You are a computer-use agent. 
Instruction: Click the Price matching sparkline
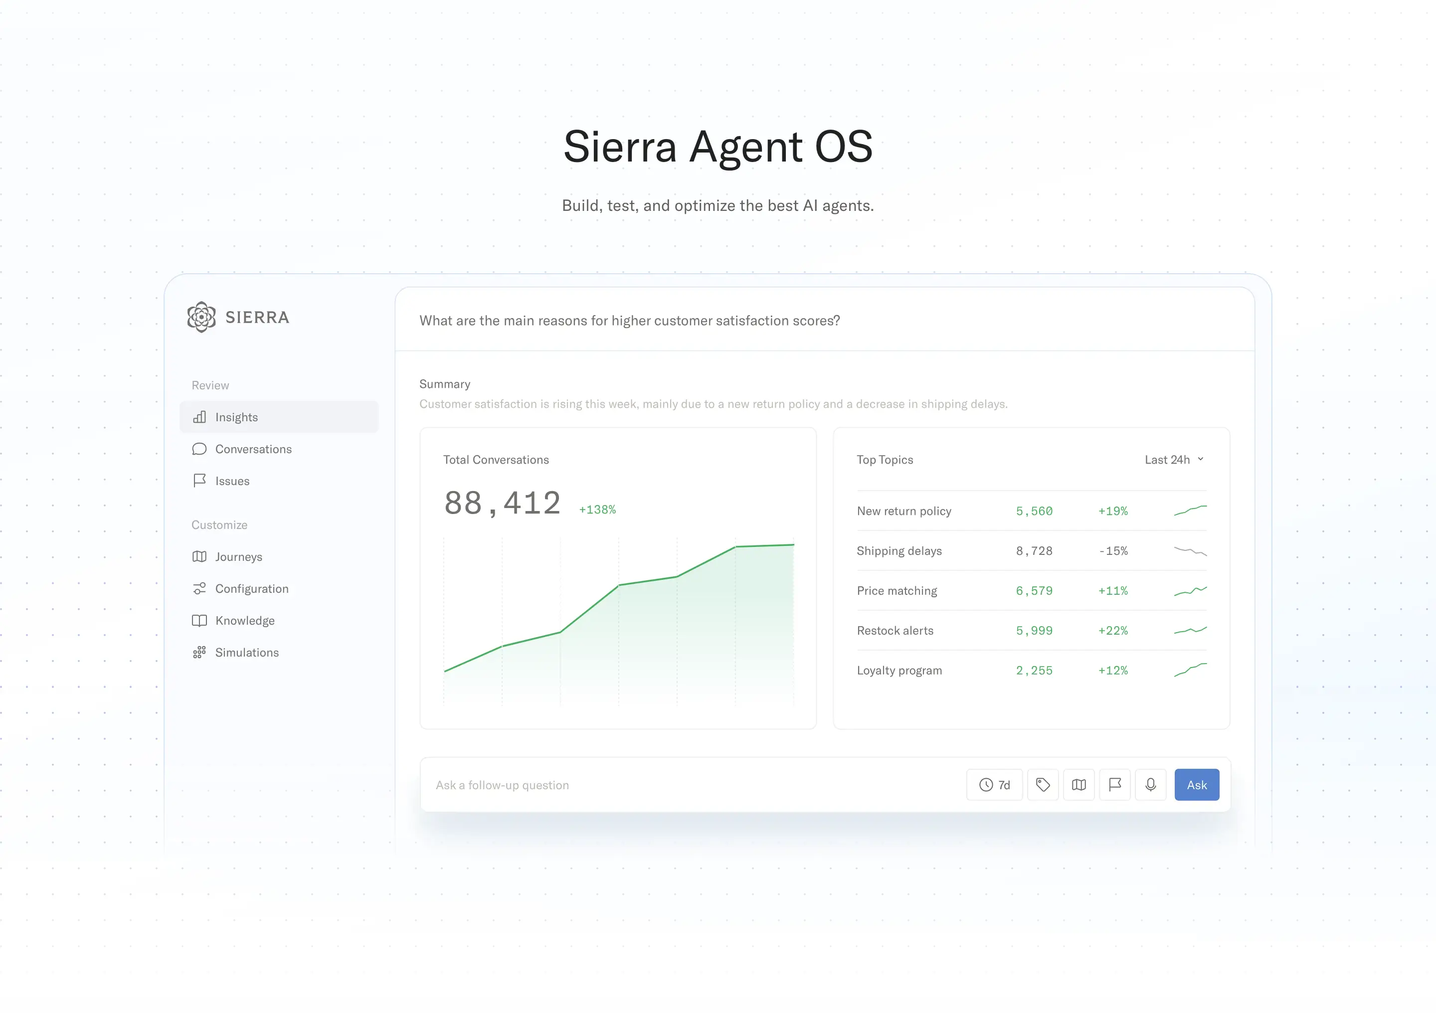coord(1190,591)
